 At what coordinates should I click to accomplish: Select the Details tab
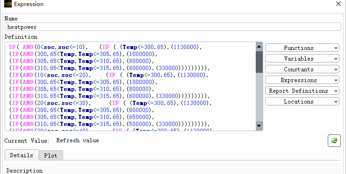pos(22,155)
